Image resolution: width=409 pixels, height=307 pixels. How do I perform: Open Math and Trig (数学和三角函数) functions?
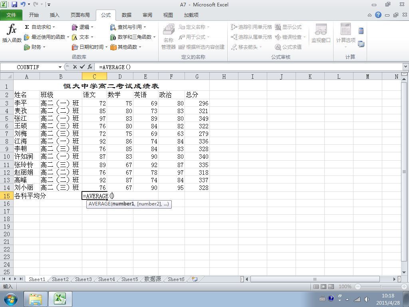pos(133,37)
